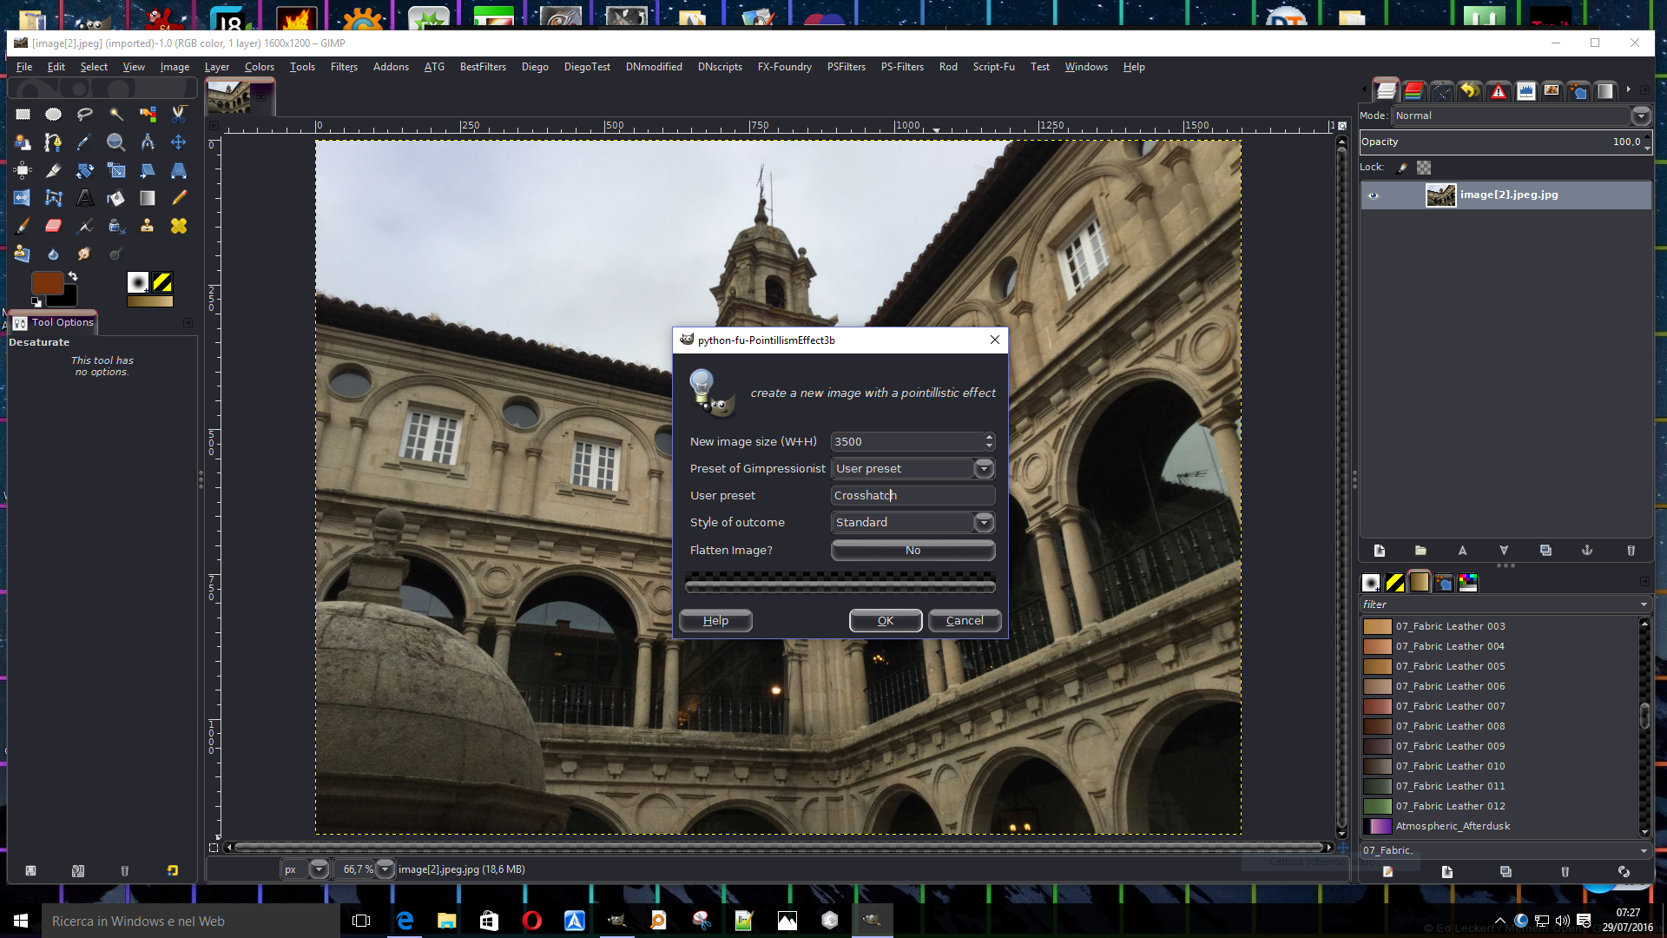The height and width of the screenshot is (938, 1667).
Task: Refresh the gradients list
Action: [1624, 871]
